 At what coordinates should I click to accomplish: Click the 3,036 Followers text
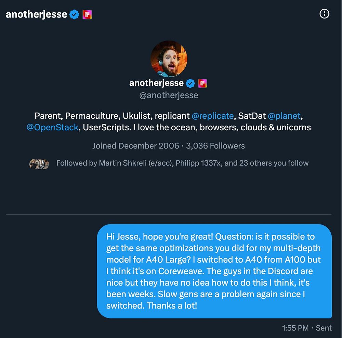(215, 146)
